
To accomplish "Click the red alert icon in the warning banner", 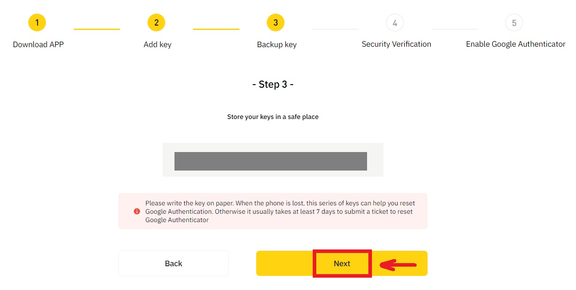I will click(137, 211).
